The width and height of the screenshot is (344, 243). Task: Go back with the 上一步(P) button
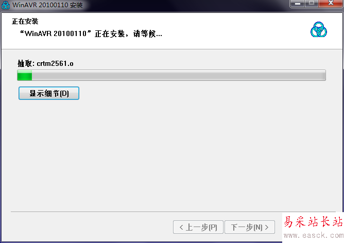pos(198,227)
